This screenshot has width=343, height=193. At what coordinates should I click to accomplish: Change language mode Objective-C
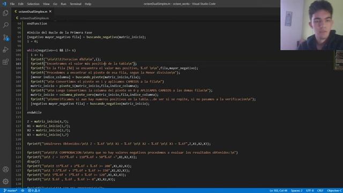[x=334, y=191]
